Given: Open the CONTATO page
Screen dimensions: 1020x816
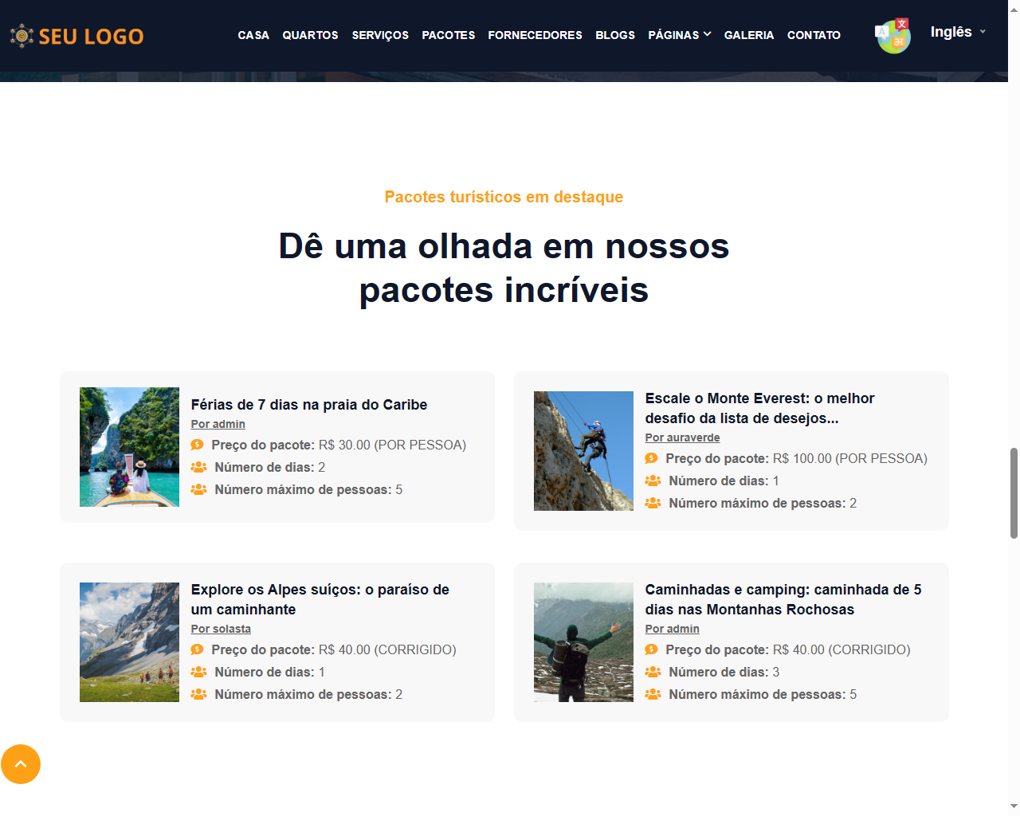Looking at the screenshot, I should [x=814, y=35].
